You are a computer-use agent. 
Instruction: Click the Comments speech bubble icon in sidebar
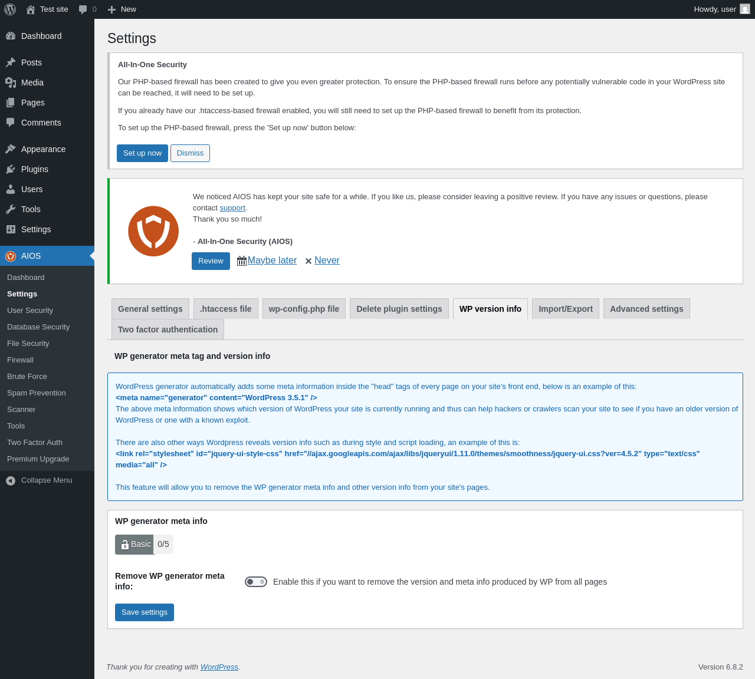(x=11, y=123)
